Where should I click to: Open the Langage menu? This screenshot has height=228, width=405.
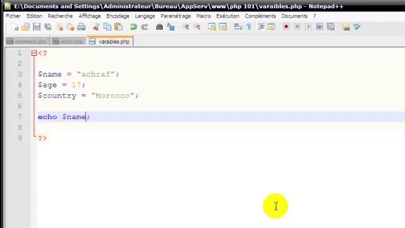(145, 16)
